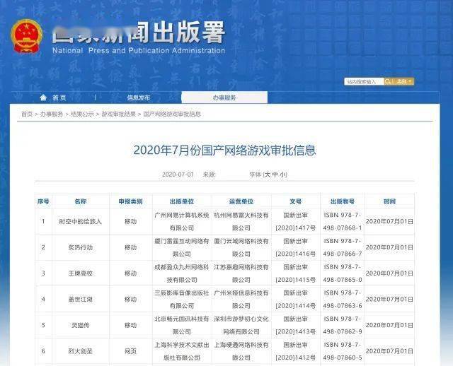Viewport: 453px width, 366px height.
Task: Click the site search input field
Action: tap(364, 82)
